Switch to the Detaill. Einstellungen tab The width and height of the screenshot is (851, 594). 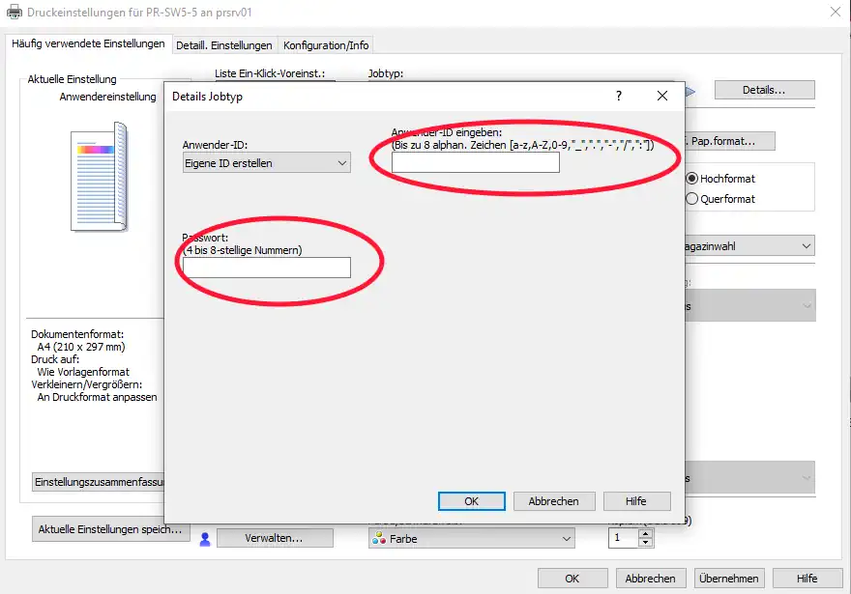(223, 45)
